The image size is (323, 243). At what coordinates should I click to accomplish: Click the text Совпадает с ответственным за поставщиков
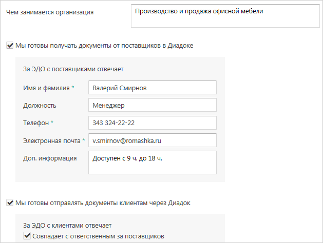coord(98,236)
